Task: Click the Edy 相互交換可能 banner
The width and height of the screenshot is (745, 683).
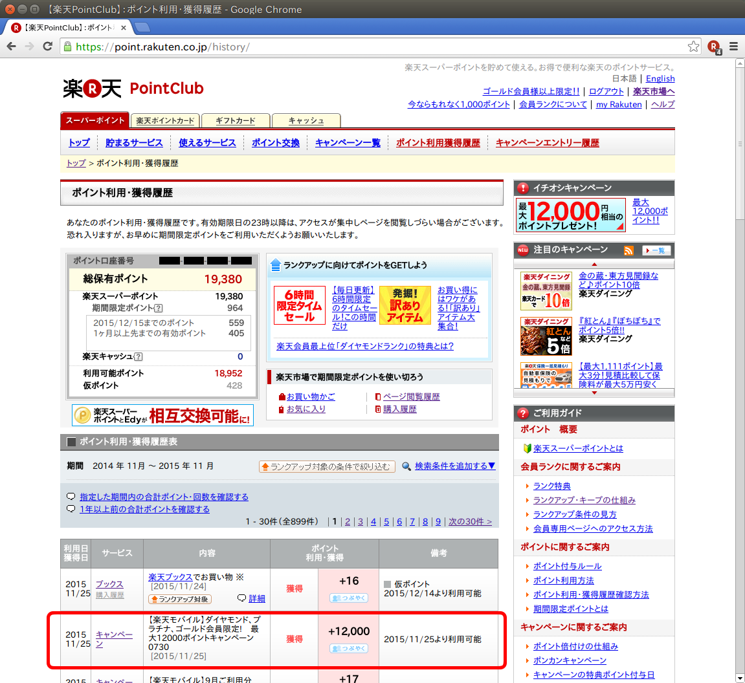Action: coord(162,415)
